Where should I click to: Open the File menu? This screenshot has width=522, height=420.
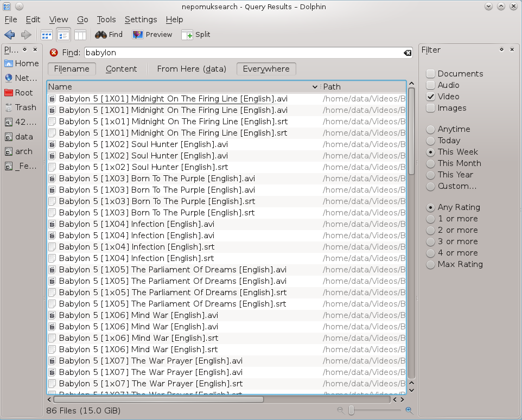[11, 20]
